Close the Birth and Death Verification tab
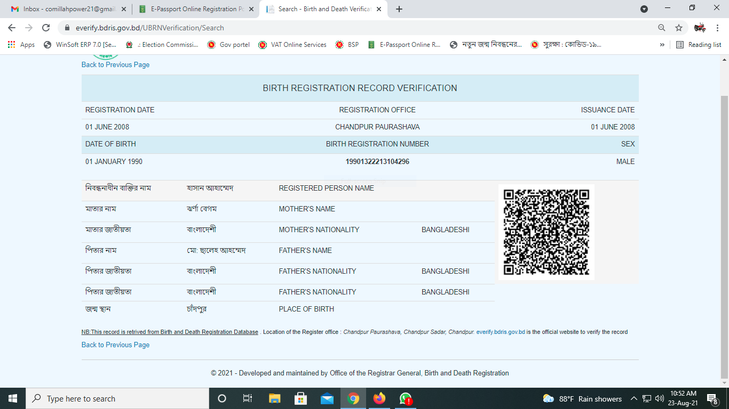 (379, 9)
